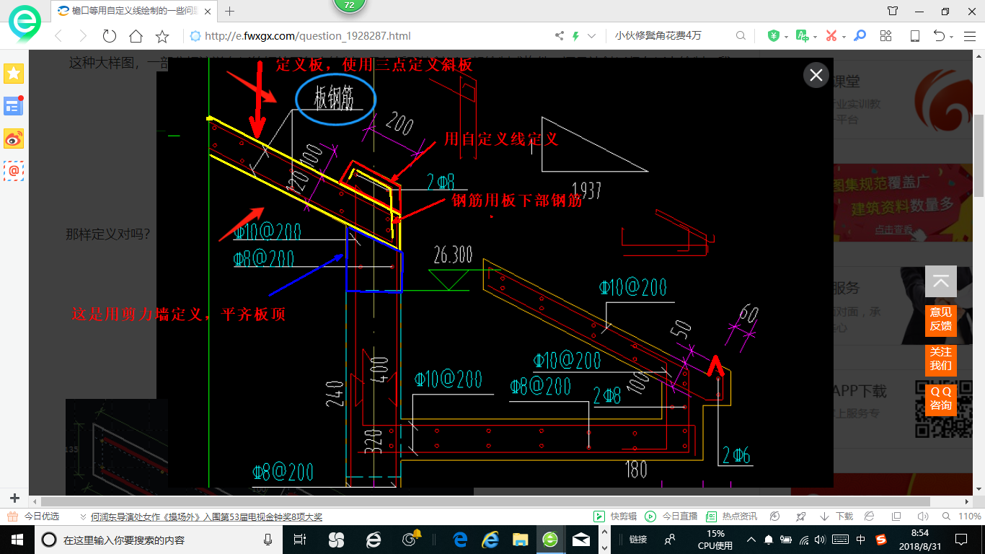This screenshot has height=554, width=985.
Task: Expand the shield icon dropdown arrow
Action: point(786,37)
